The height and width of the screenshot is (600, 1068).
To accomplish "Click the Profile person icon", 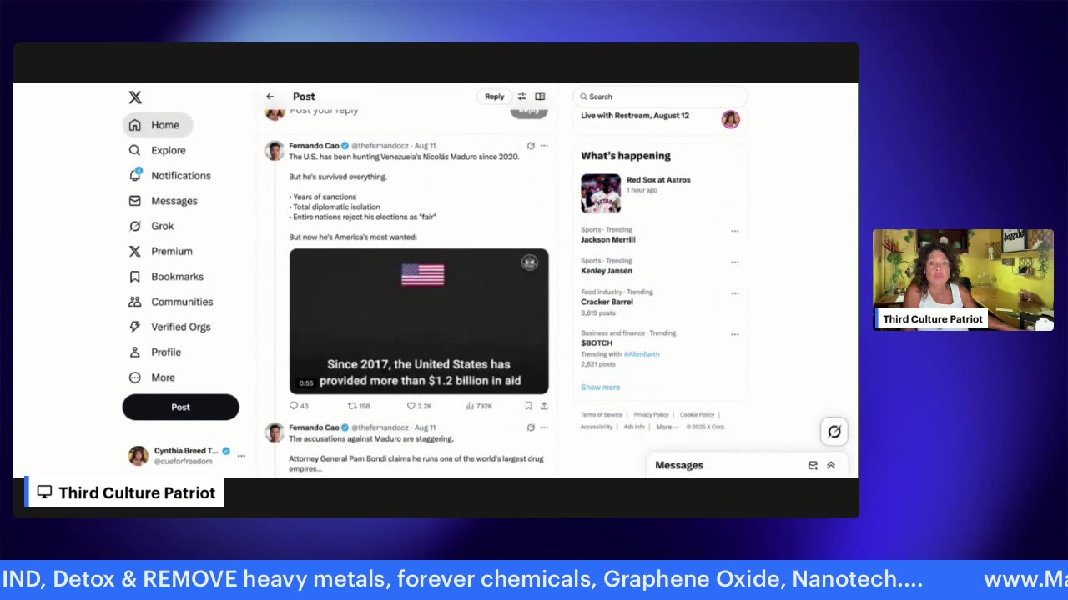I will (x=135, y=352).
